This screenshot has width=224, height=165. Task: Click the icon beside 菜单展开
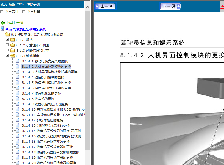click(2, 12)
